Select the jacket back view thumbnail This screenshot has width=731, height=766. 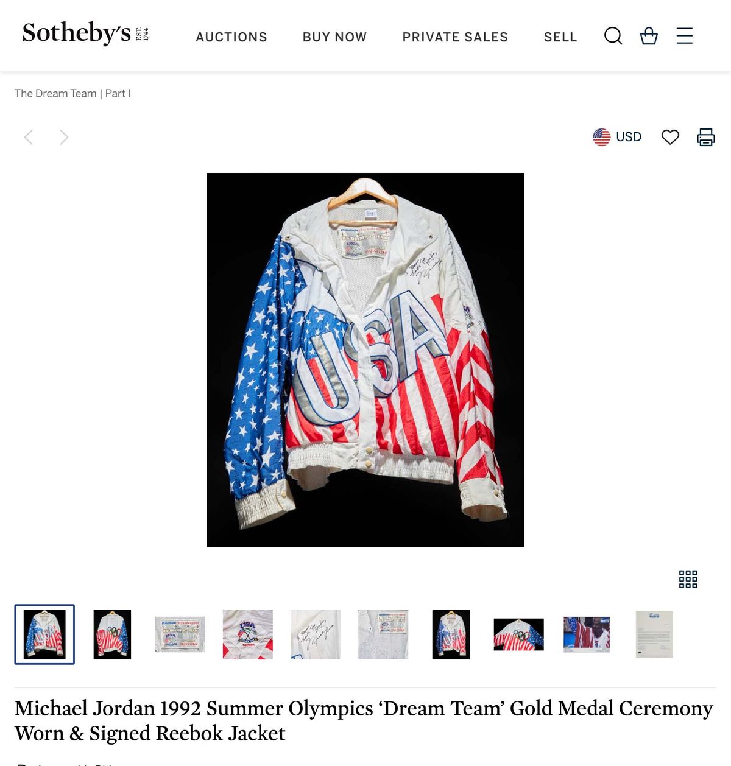pyautogui.click(x=112, y=634)
